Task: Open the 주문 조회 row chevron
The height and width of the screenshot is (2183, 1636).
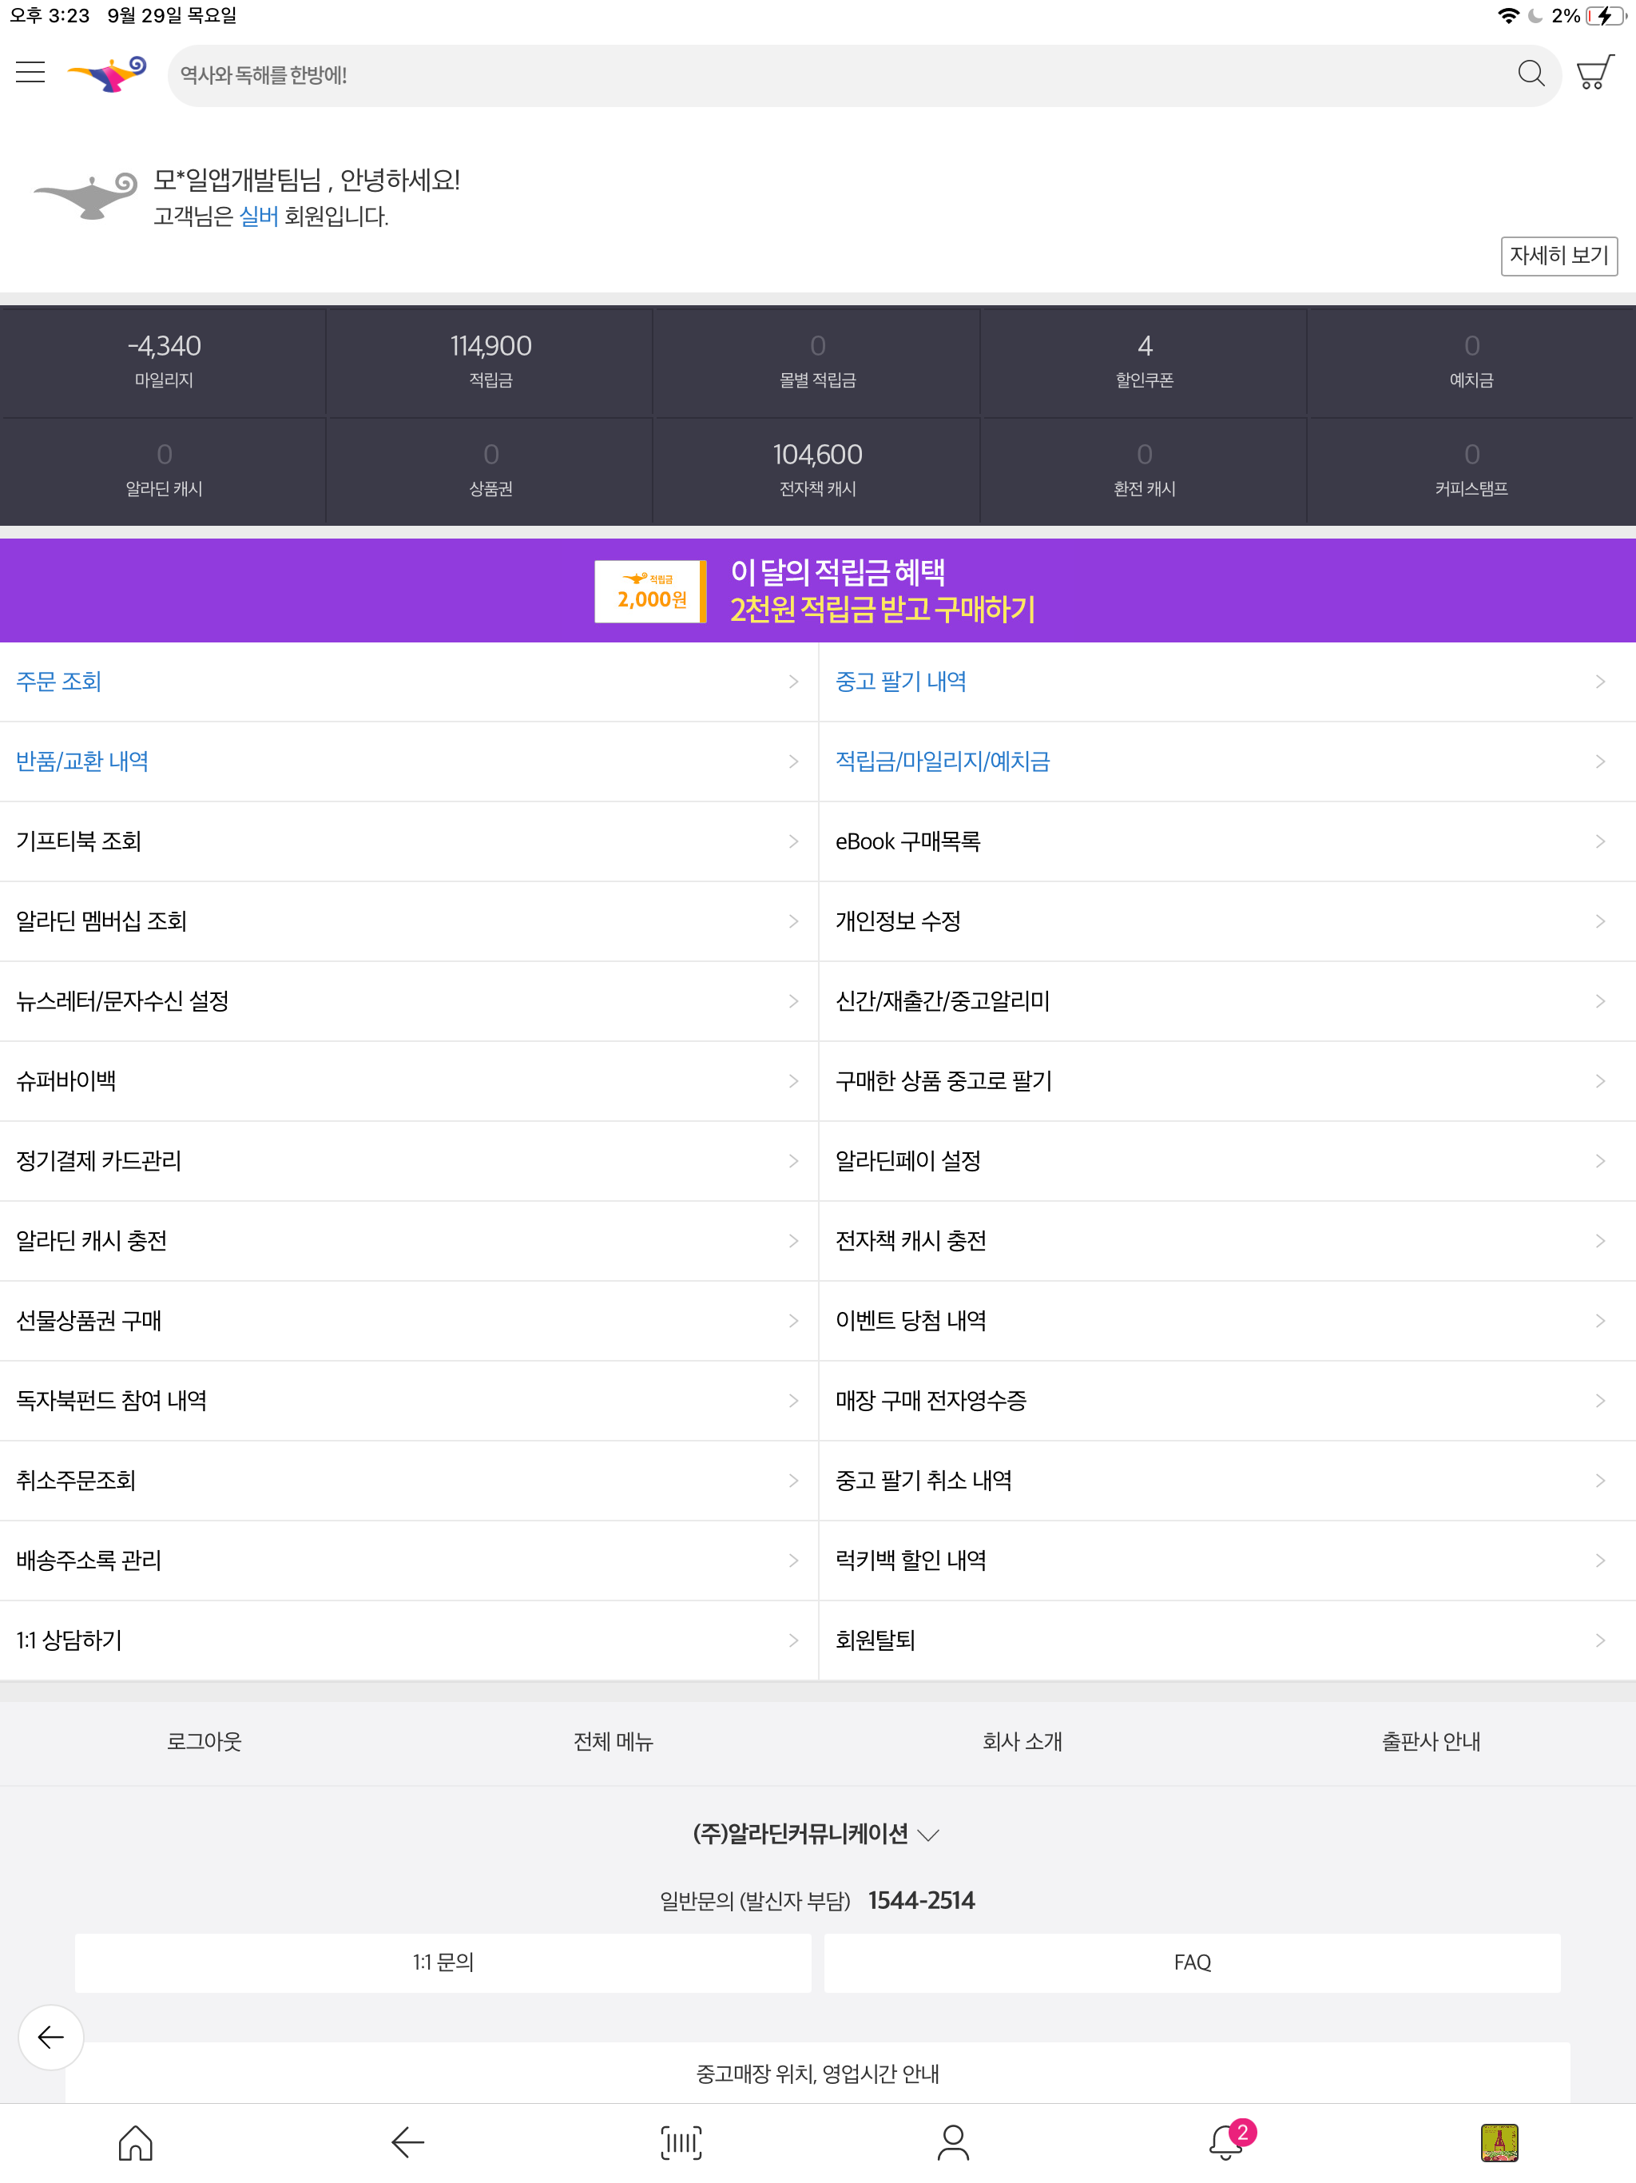Action: pyautogui.click(x=794, y=681)
